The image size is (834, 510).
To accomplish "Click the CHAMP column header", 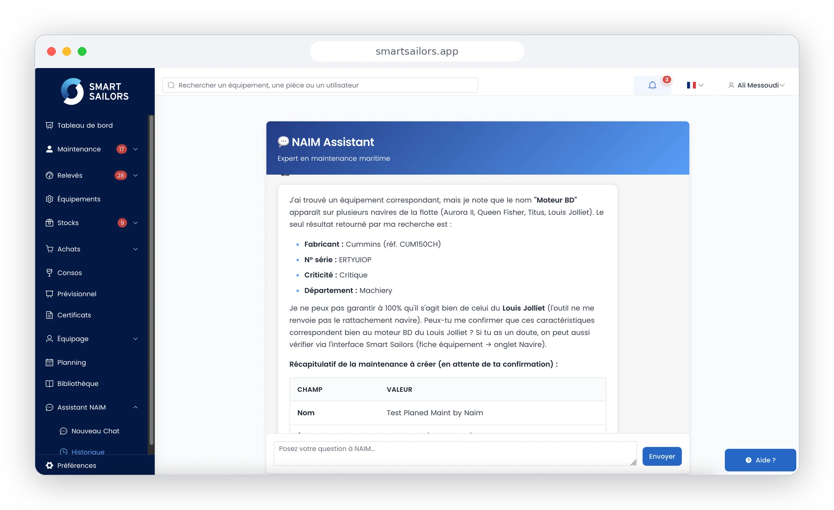I will pyautogui.click(x=309, y=390).
